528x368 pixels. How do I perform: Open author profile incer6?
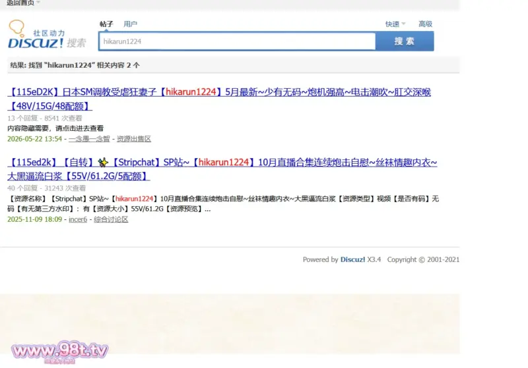pos(78,219)
